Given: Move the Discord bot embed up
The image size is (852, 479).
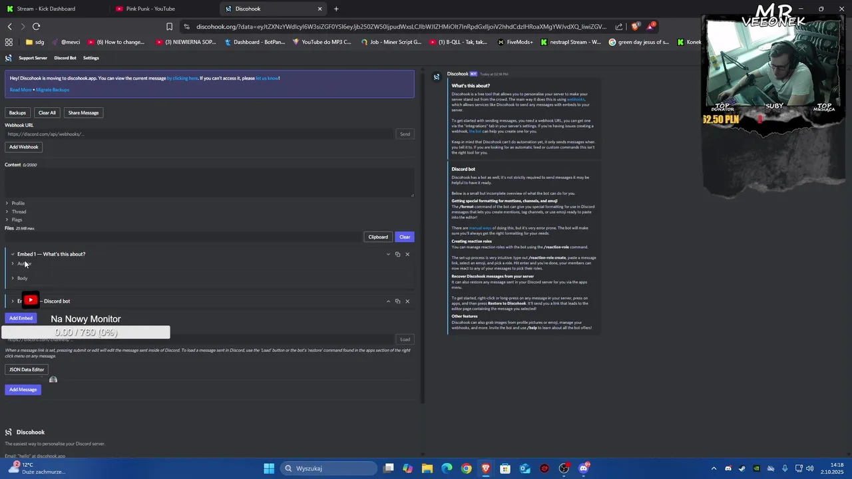Looking at the screenshot, I should click(x=388, y=301).
